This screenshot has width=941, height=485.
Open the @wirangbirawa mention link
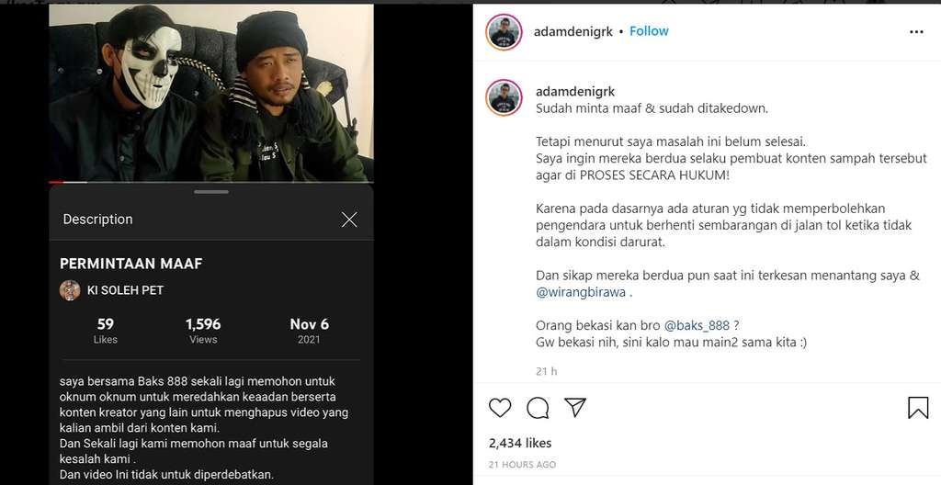581,293
